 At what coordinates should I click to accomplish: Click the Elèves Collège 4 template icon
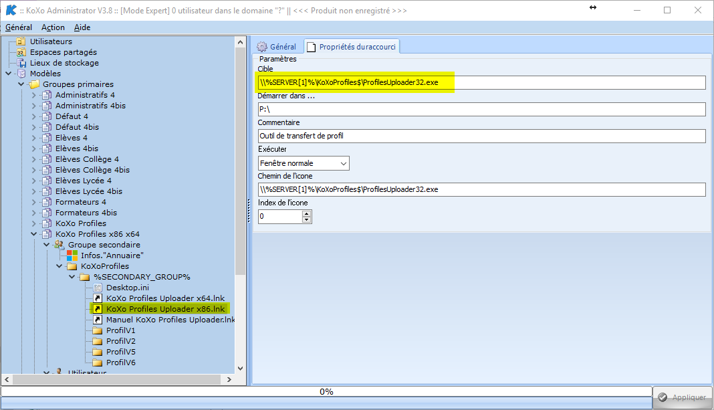(x=46, y=159)
